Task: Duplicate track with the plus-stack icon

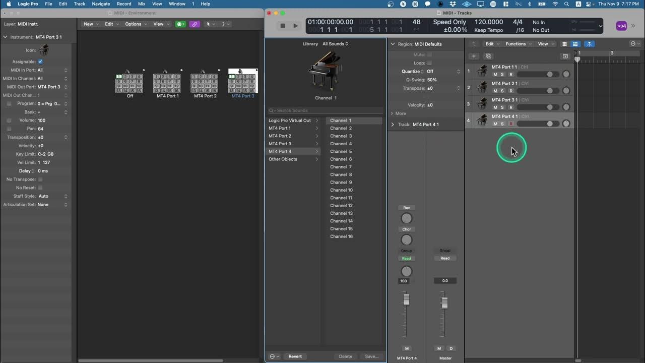Action: coord(488,56)
